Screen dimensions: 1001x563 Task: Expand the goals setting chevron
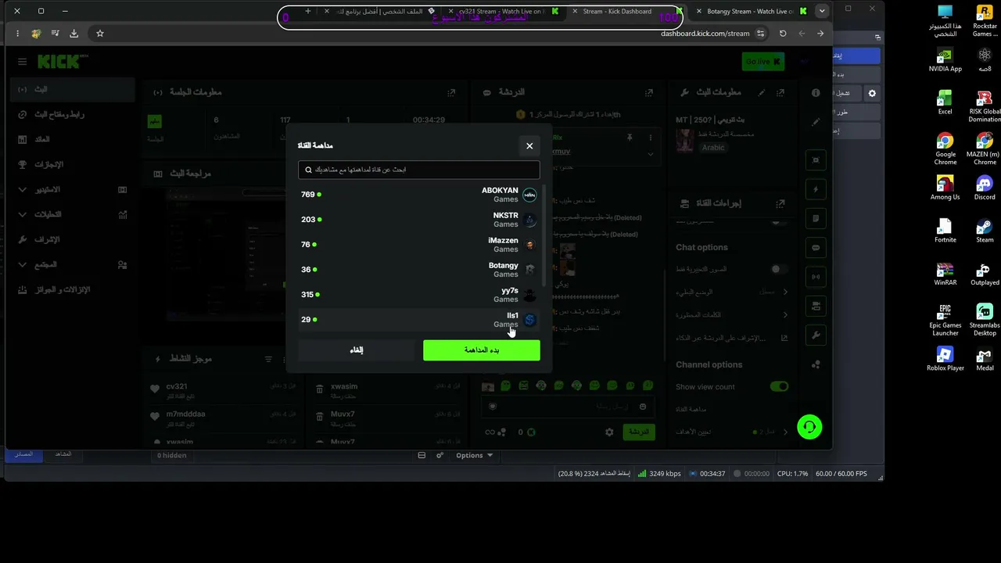click(785, 432)
